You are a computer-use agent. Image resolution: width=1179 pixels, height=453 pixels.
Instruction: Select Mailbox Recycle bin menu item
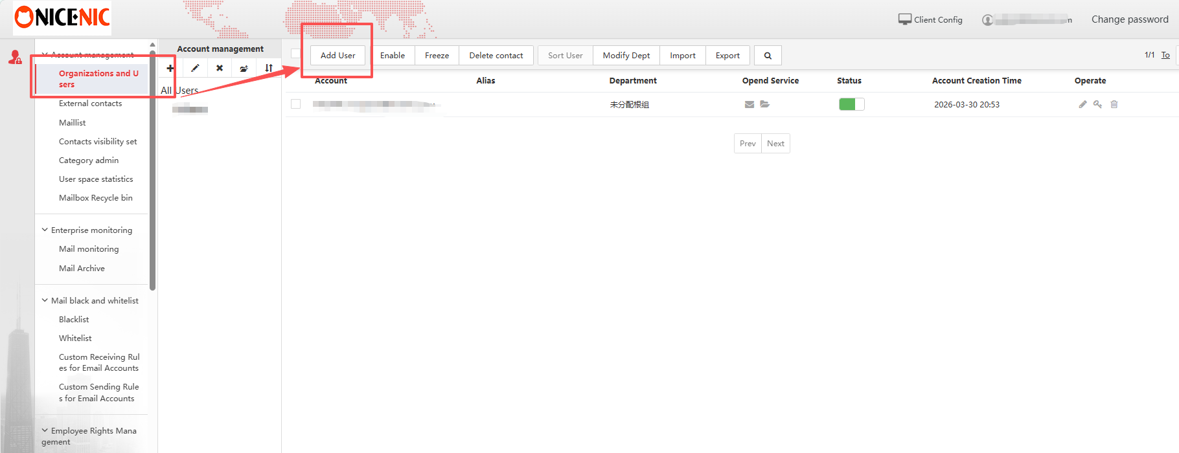[x=95, y=198]
